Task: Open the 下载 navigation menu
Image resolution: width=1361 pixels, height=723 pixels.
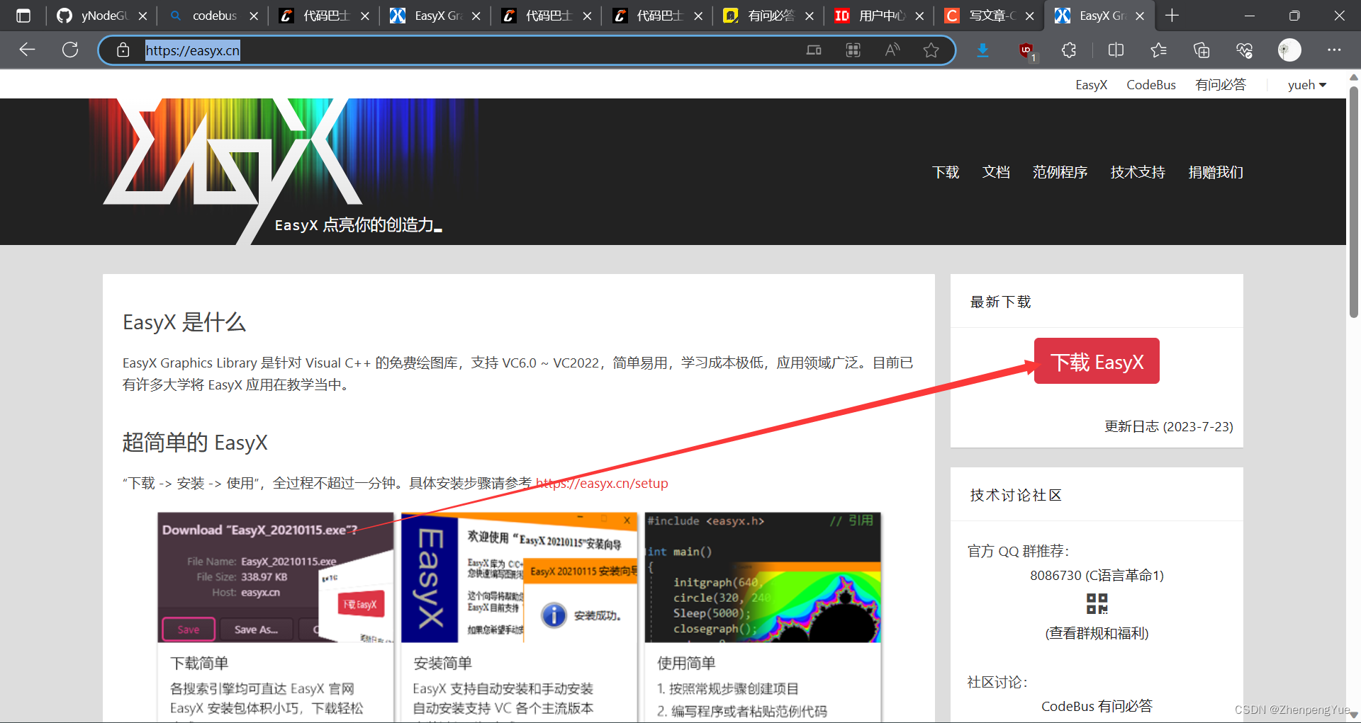Action: [x=946, y=172]
